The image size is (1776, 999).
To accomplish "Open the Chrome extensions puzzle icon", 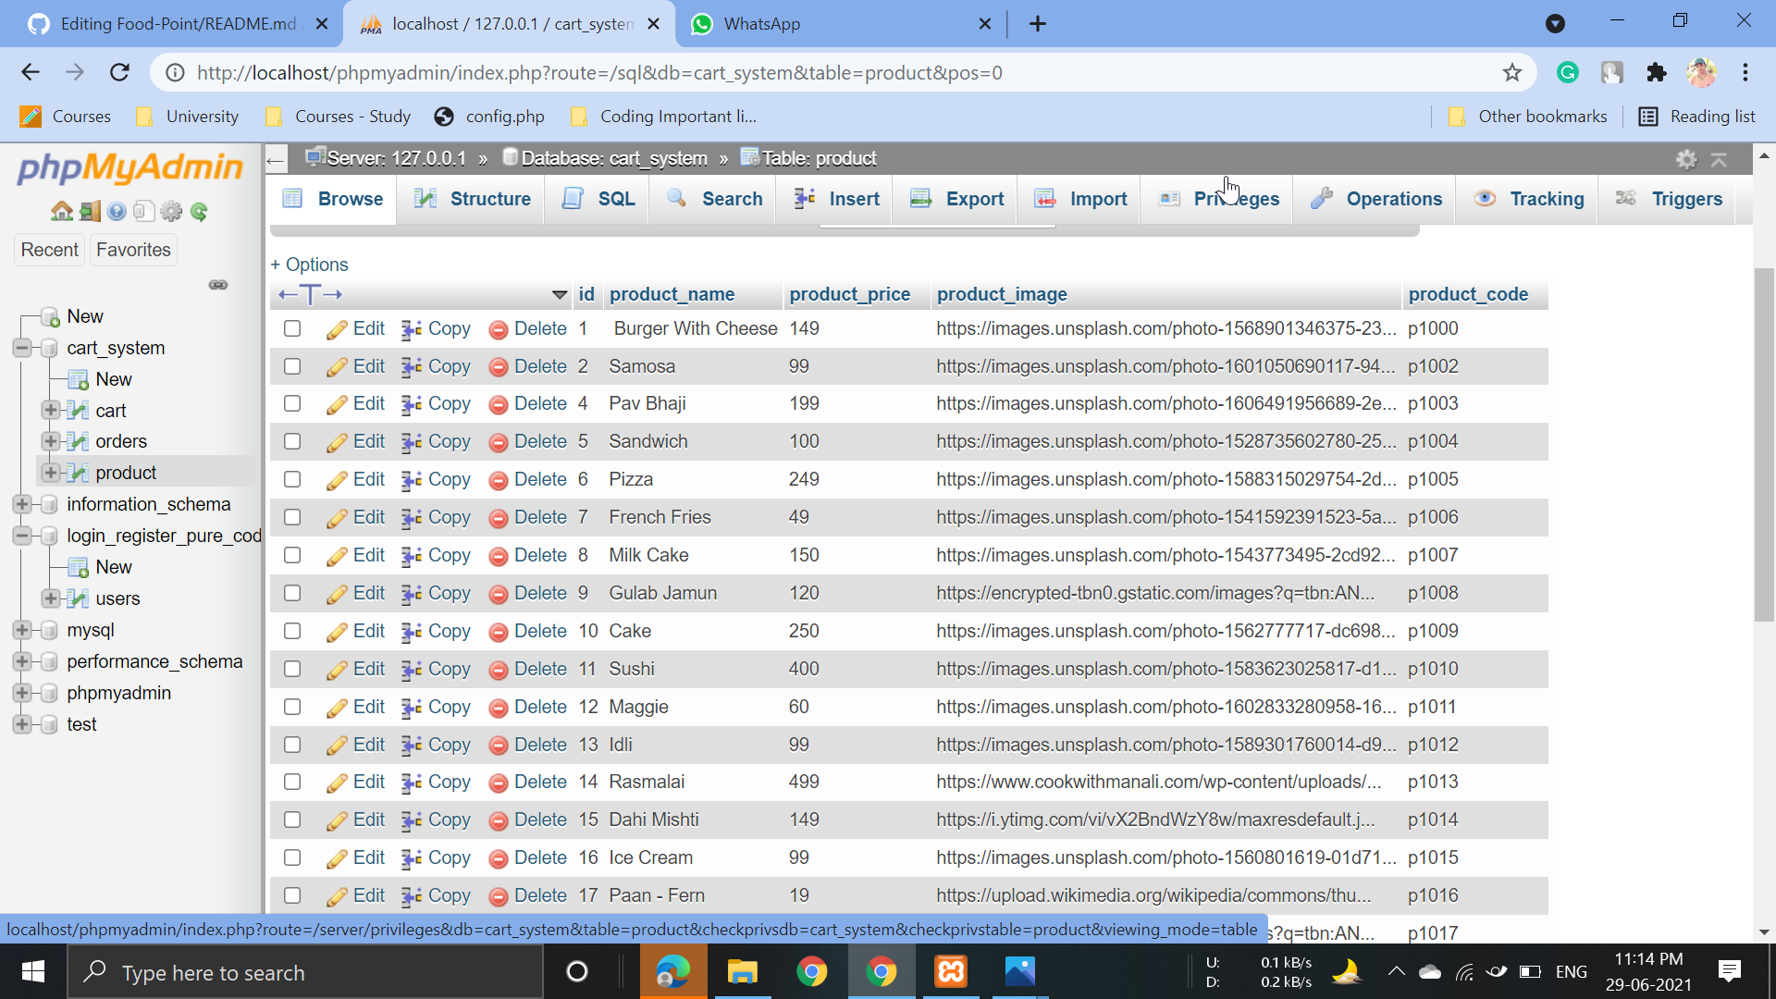I will coord(1657,72).
